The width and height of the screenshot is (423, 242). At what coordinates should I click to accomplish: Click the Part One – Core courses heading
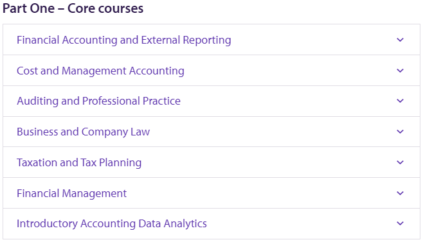73,8
